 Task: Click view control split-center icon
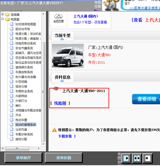137,158
